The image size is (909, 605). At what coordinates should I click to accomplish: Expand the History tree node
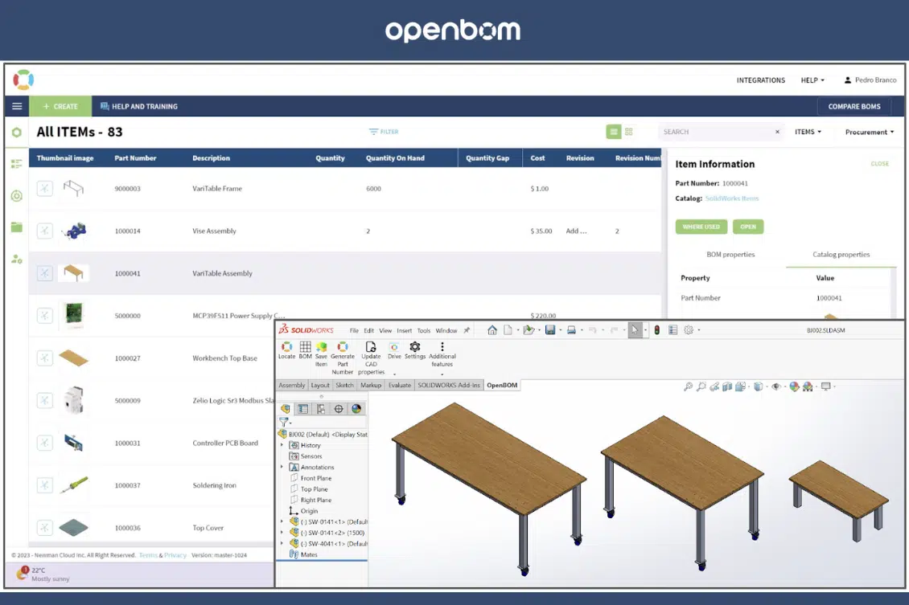(282, 445)
